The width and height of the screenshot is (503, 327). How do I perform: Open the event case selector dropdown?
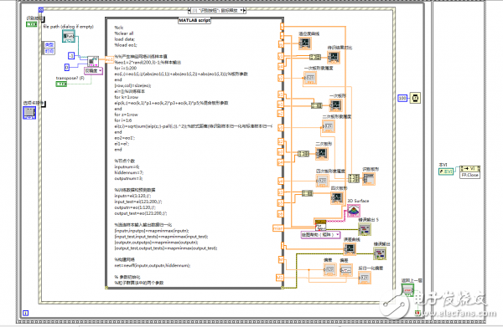(x=217, y=11)
